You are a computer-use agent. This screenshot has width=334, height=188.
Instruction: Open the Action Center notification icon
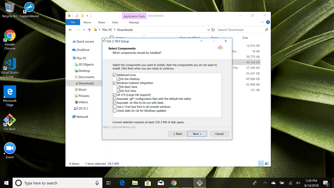tap(326, 183)
